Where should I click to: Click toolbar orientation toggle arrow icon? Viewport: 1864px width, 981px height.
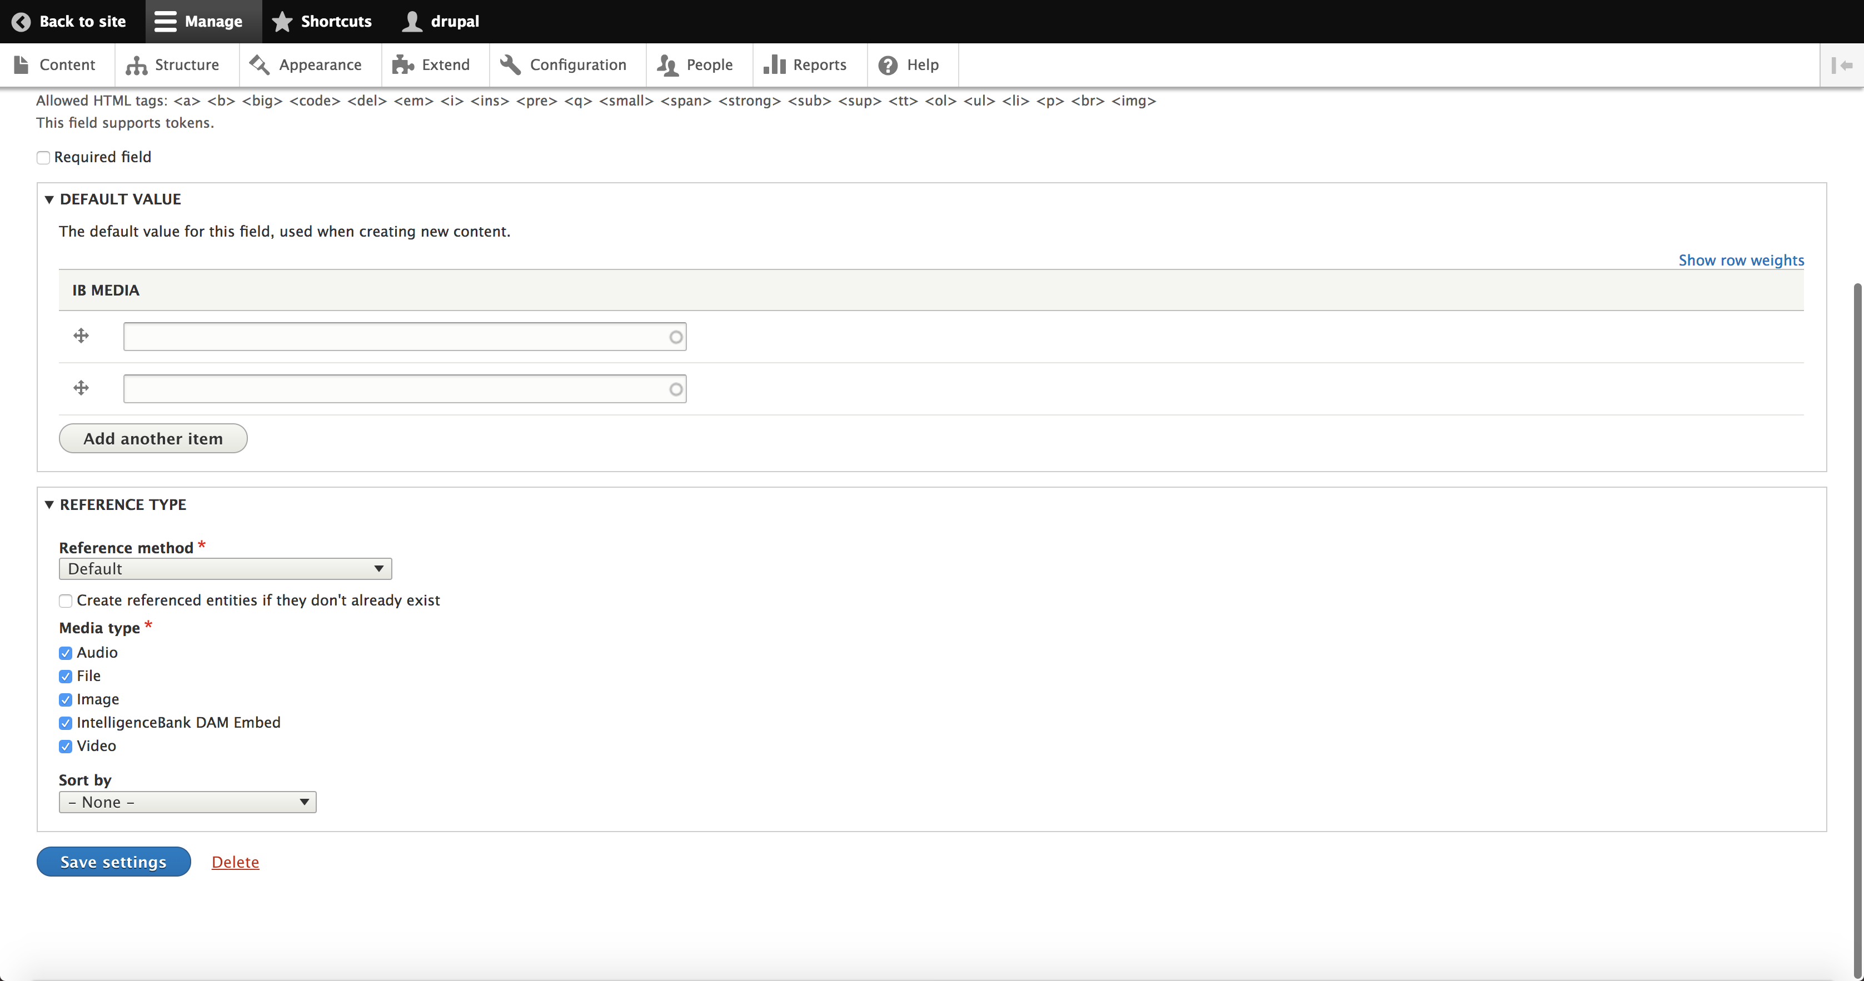(x=1842, y=65)
